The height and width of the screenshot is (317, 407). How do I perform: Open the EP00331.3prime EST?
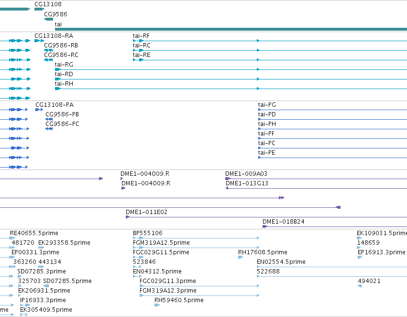pyautogui.click(x=35, y=252)
